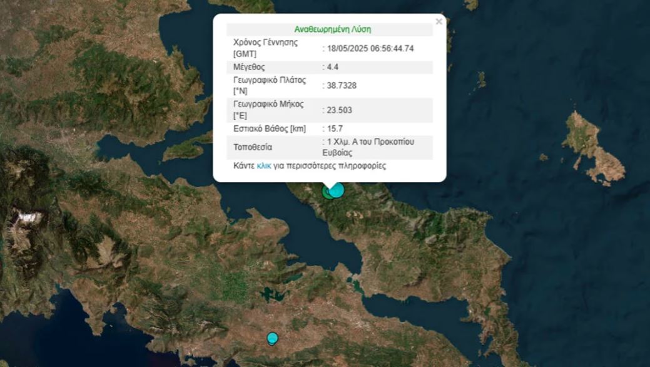Select the large cyan earthquake marker below popup
This screenshot has width=650, height=367.
(x=337, y=190)
